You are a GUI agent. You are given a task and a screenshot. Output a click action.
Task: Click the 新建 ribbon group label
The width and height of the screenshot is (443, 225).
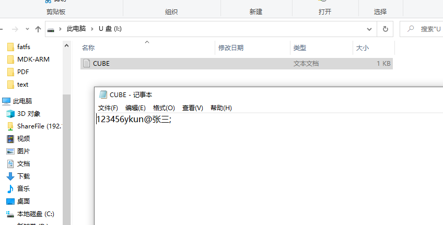[x=256, y=12]
